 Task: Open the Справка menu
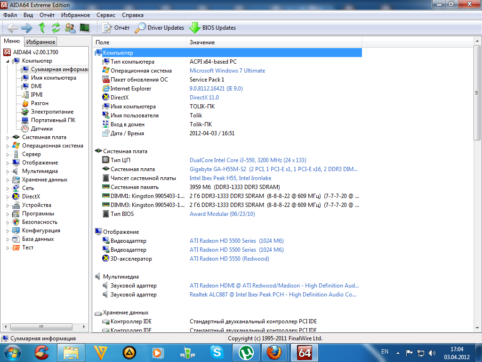pyautogui.click(x=132, y=15)
